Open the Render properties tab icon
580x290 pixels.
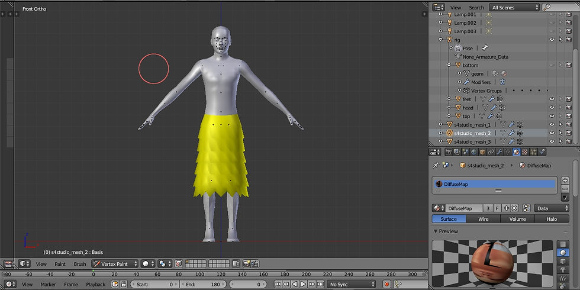pos(449,152)
